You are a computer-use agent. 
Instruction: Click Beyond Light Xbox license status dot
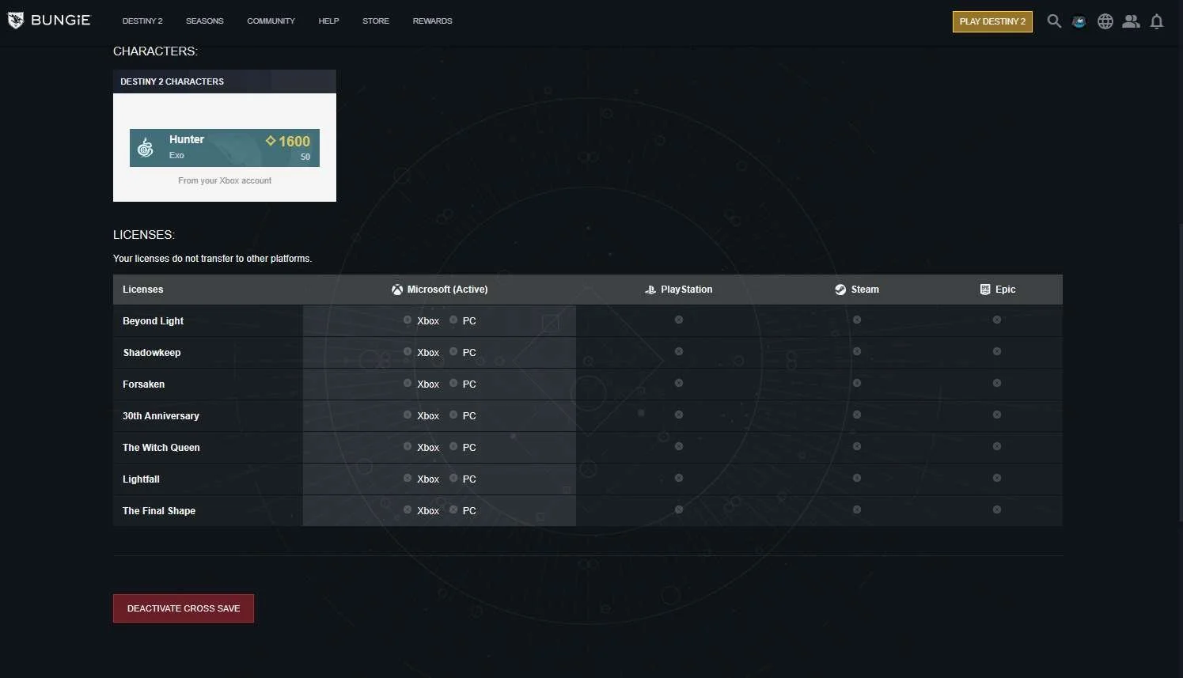tap(408, 320)
